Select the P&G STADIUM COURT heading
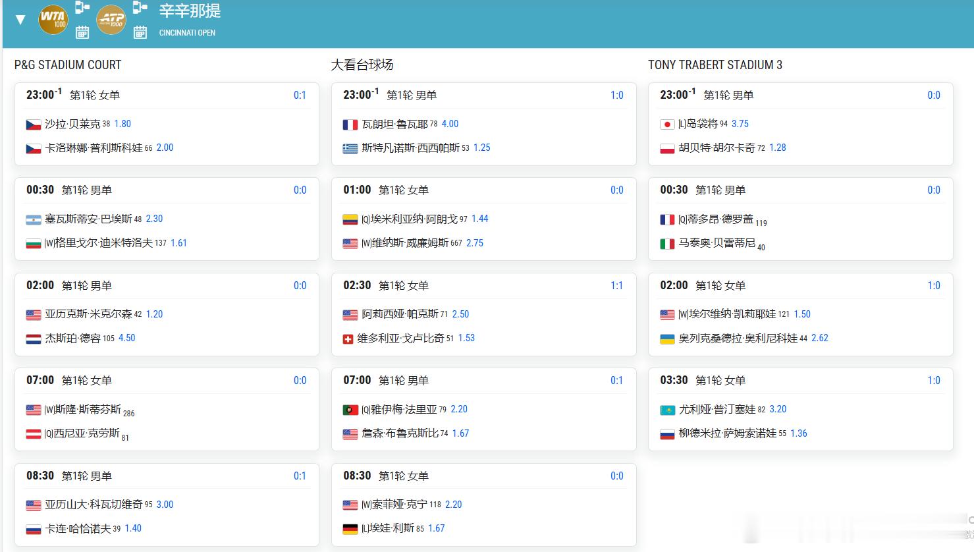 click(68, 65)
